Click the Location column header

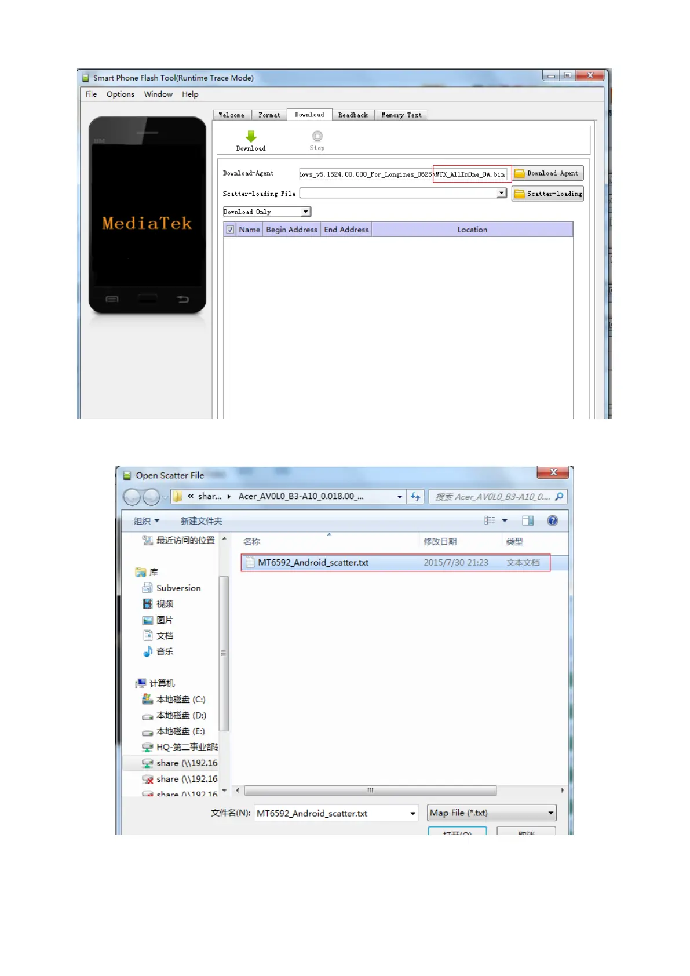pyautogui.click(x=472, y=230)
